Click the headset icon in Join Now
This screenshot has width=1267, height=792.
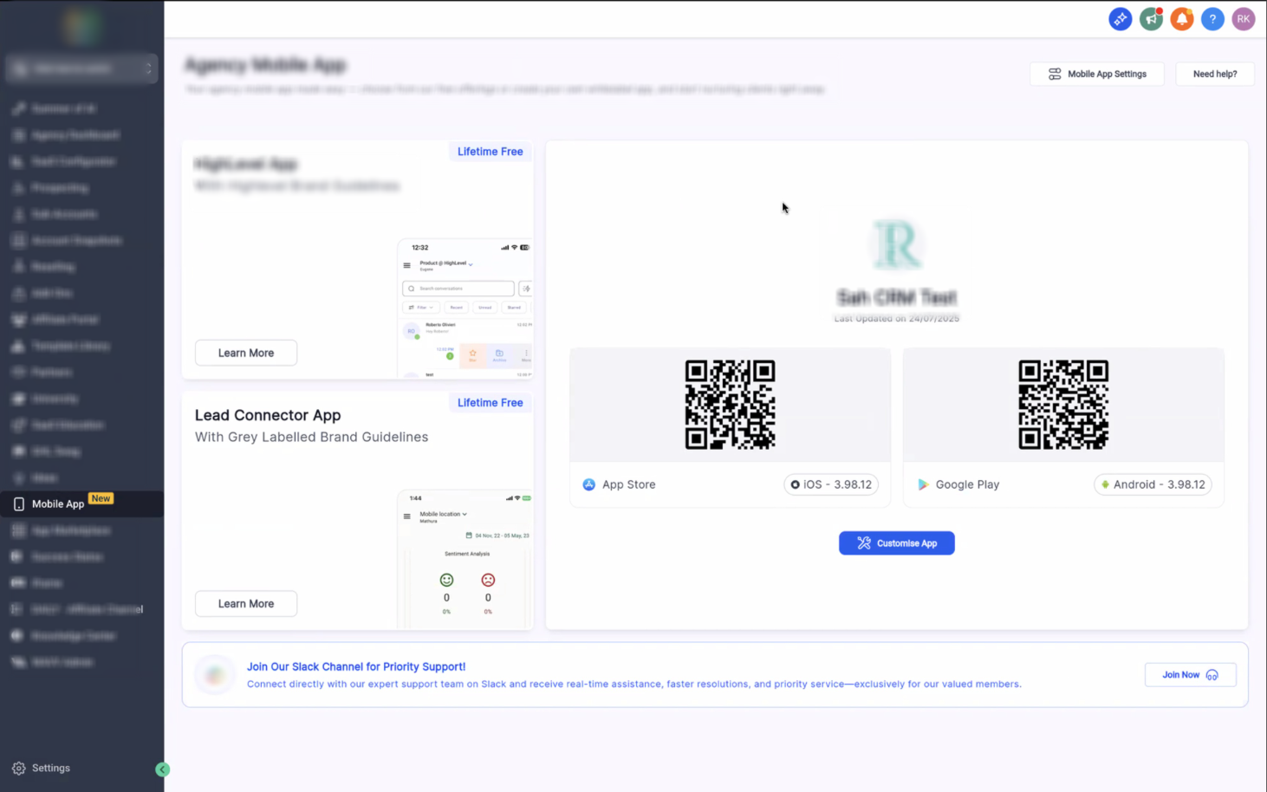click(1212, 675)
